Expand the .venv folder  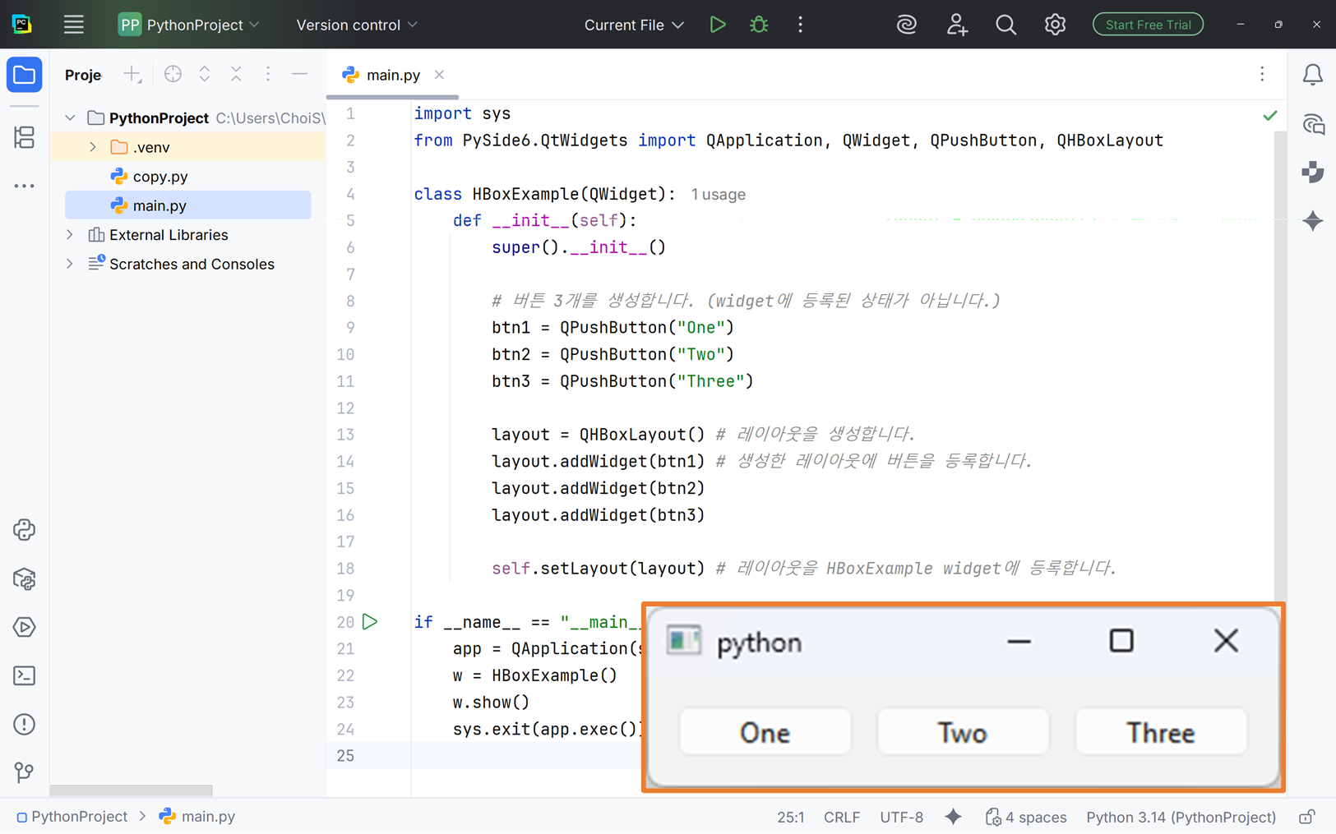point(93,147)
